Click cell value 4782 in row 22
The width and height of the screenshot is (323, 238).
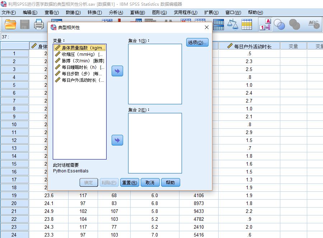pyautogui.click(x=198, y=219)
